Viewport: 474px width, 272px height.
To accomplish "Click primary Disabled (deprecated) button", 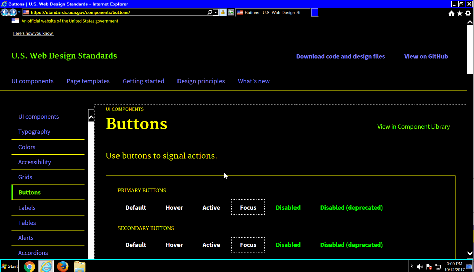I will (x=351, y=208).
